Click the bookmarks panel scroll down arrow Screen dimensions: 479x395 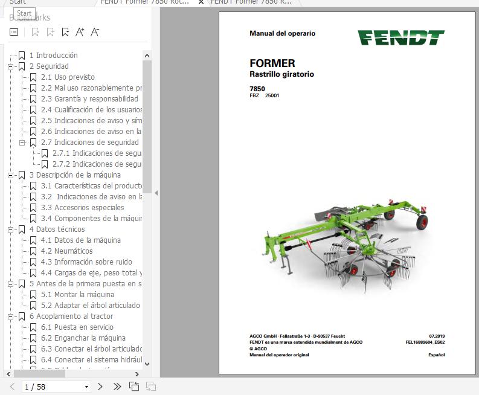147,364
